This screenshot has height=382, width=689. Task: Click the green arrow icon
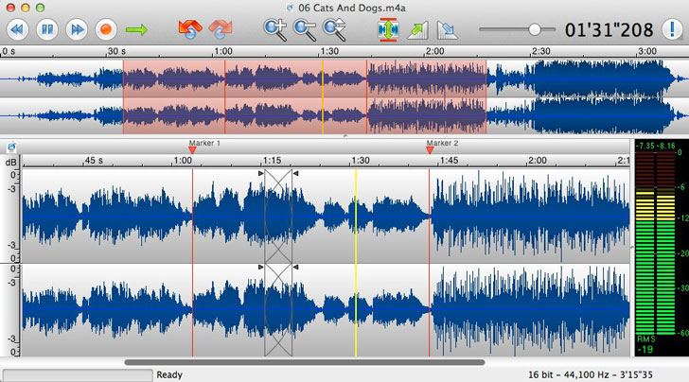click(x=137, y=29)
